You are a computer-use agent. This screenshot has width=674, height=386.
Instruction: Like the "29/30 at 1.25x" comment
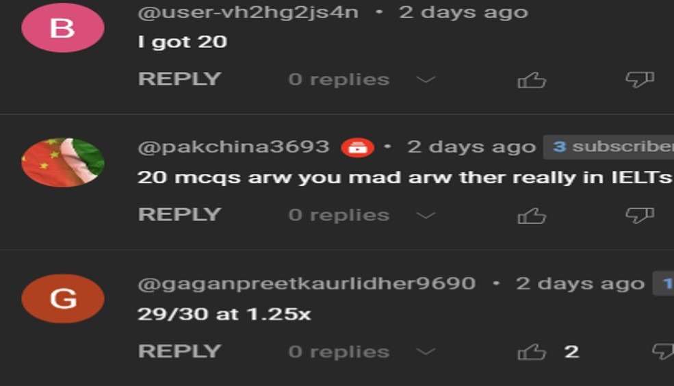(x=532, y=352)
